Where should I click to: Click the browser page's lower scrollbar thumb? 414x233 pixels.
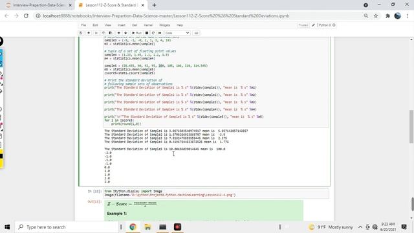[x=413, y=204]
